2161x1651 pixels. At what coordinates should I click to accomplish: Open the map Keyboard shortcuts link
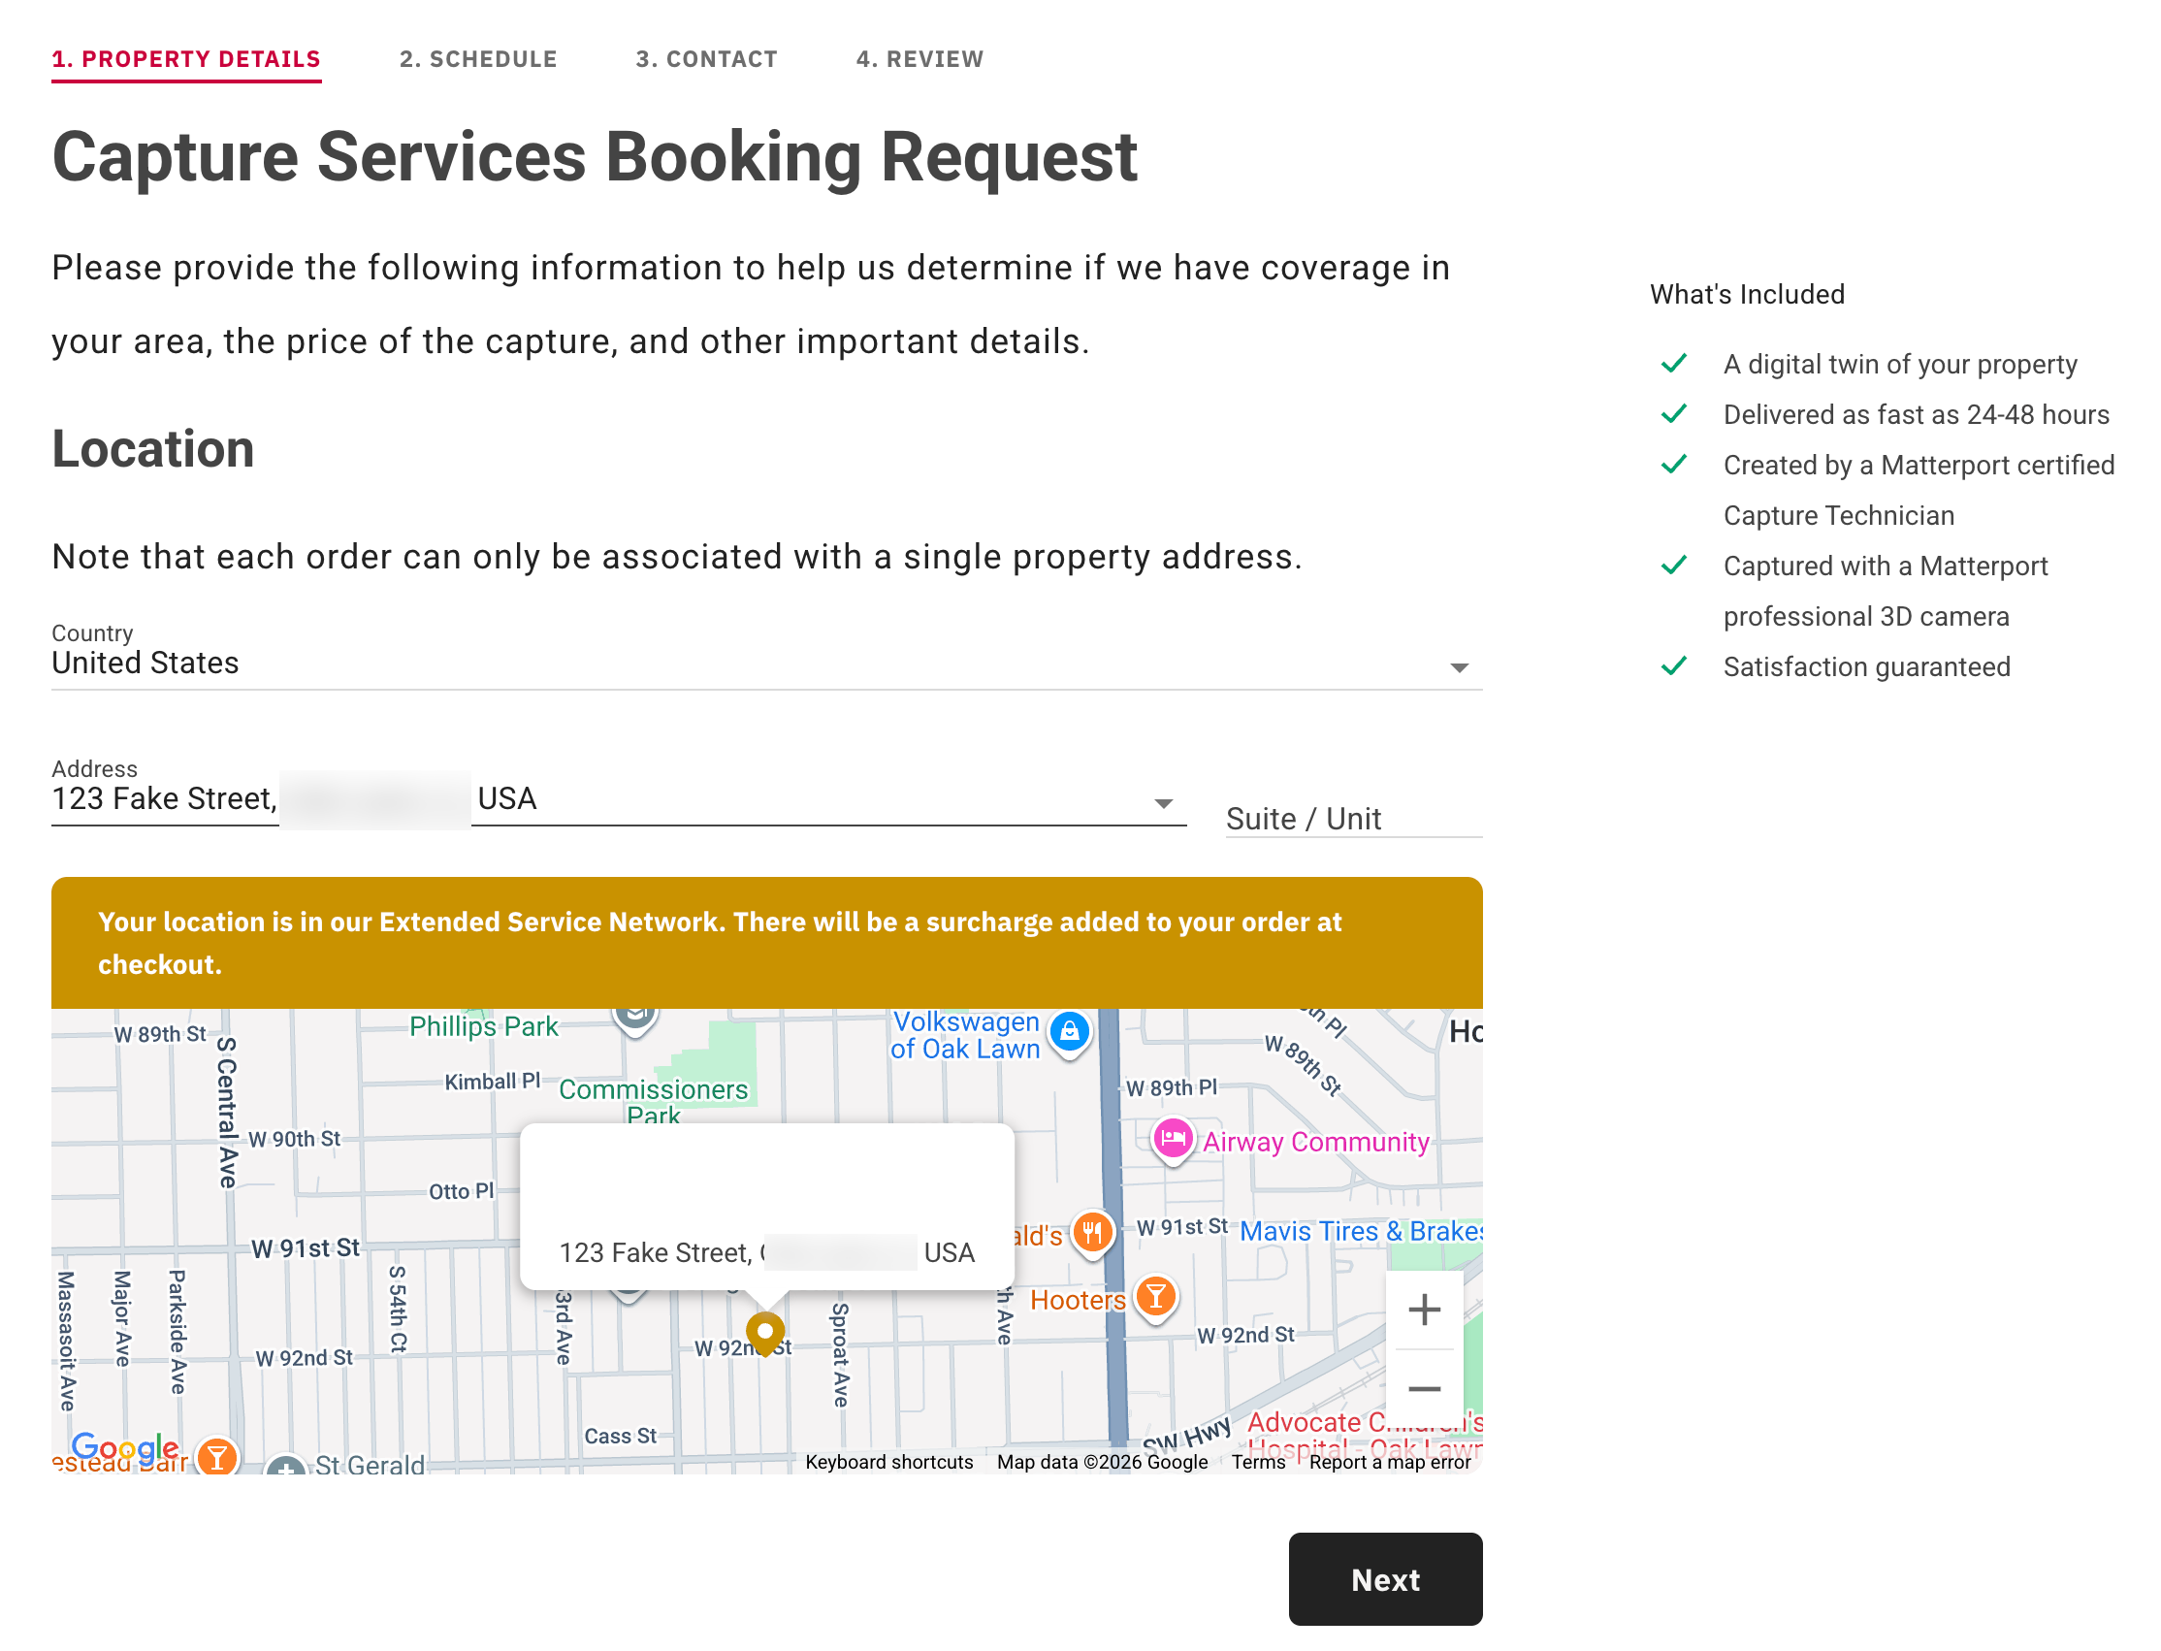click(x=888, y=1461)
